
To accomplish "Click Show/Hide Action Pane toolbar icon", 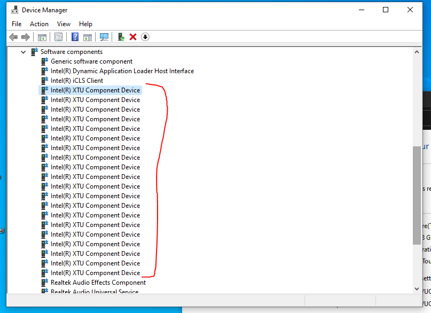I will 88,37.
